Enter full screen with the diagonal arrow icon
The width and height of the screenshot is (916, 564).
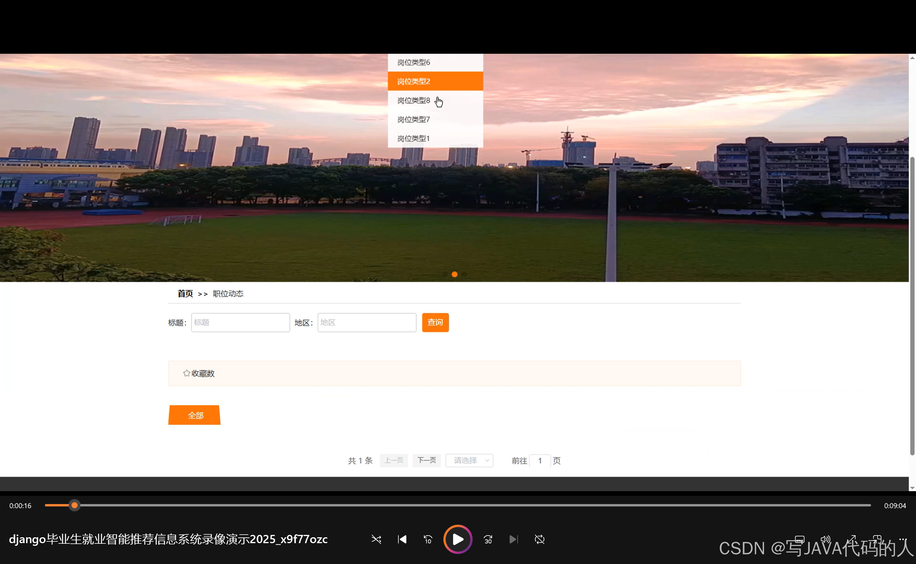pos(851,539)
